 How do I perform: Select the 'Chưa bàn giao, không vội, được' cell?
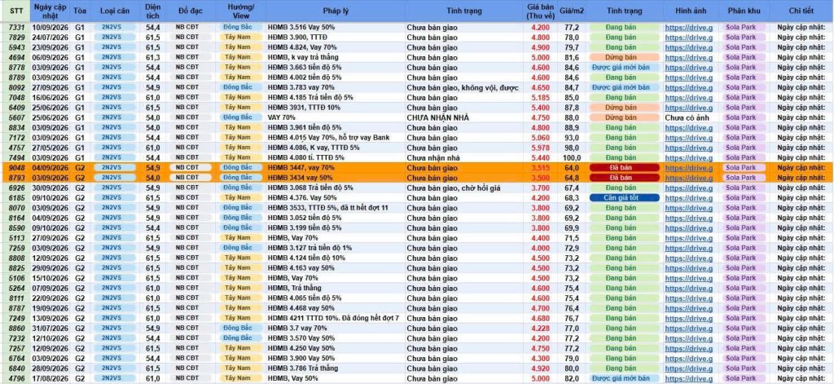coord(463,87)
